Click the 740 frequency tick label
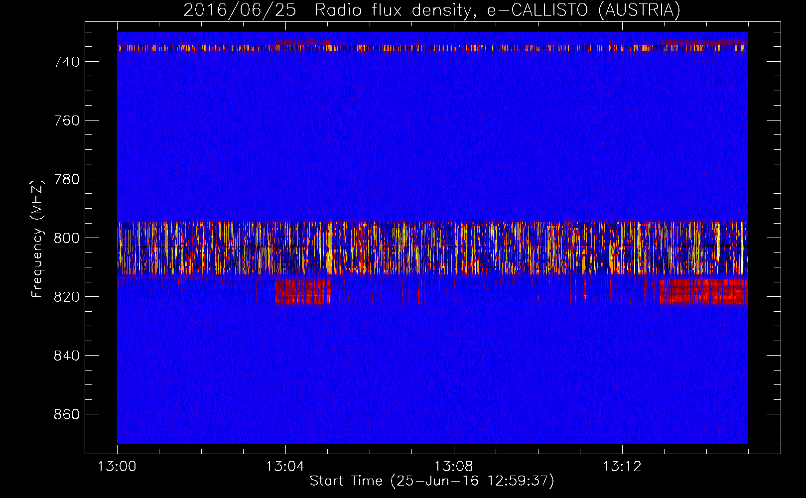 click(67, 62)
